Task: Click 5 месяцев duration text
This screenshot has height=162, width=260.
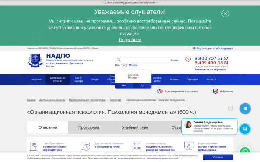Action: (x=107, y=147)
